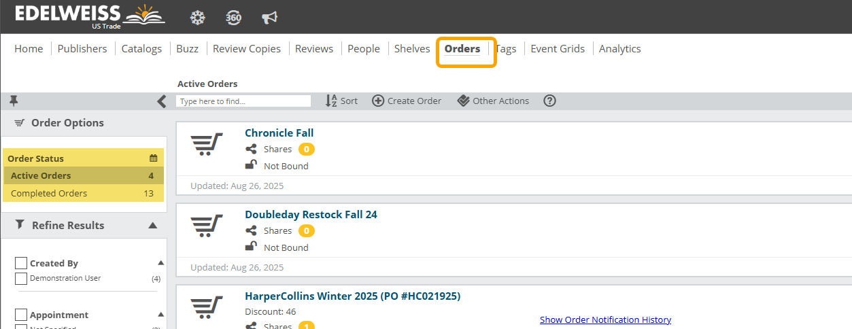Viewport: 852px width, 329px height.
Task: Open help via the question mark icon
Action: pyautogui.click(x=549, y=101)
